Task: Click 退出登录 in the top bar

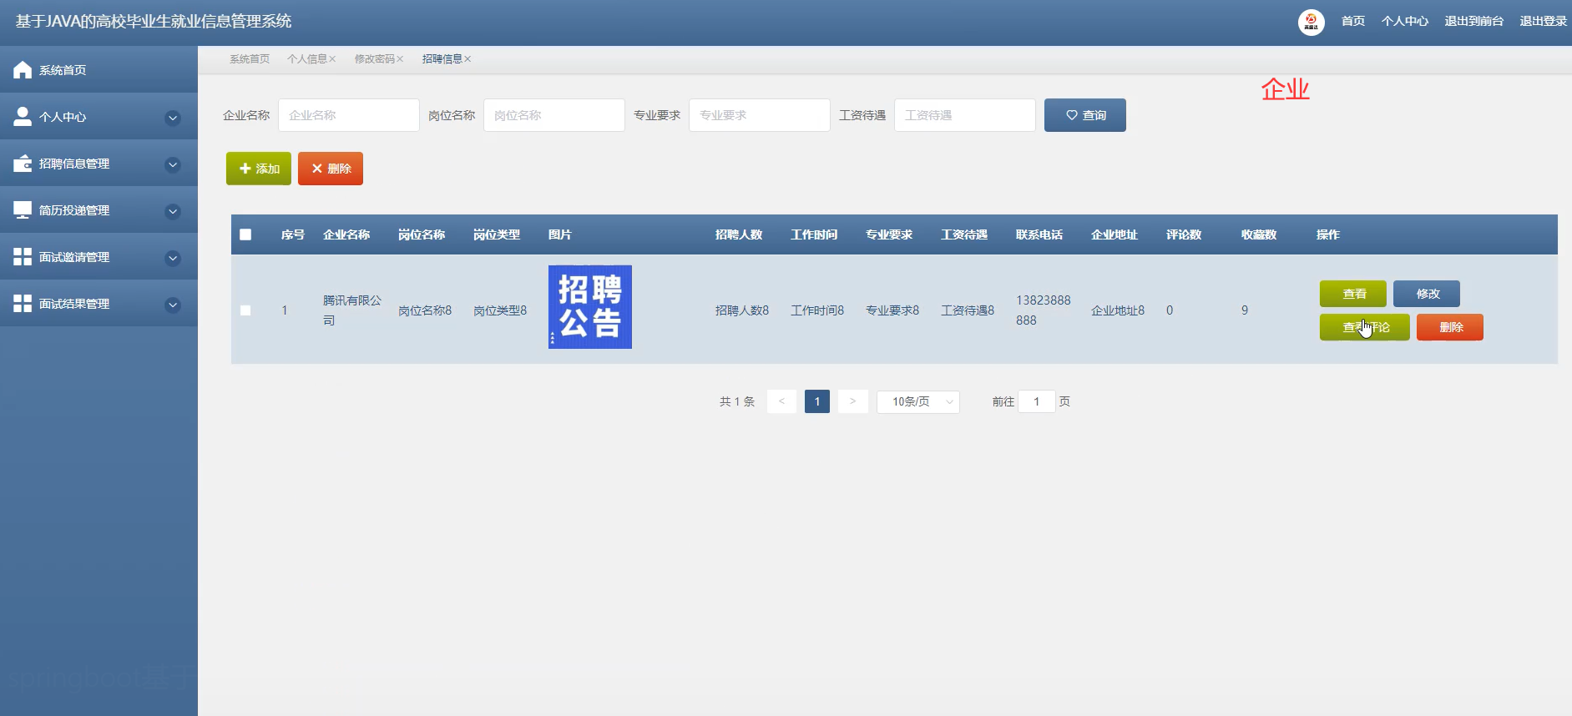Action: [1544, 22]
